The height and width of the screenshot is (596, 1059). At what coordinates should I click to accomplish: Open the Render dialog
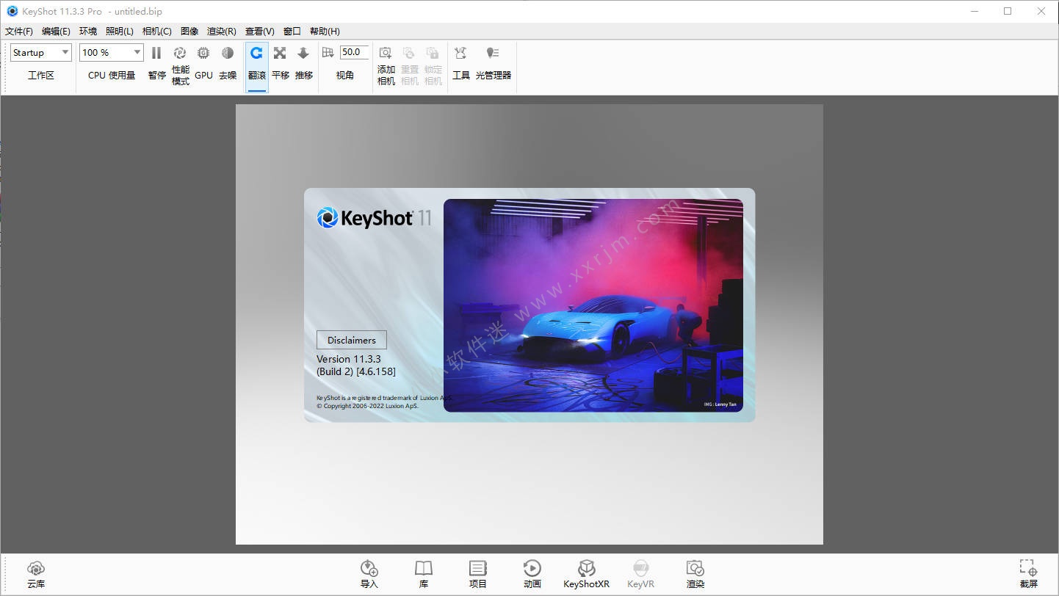(x=695, y=574)
